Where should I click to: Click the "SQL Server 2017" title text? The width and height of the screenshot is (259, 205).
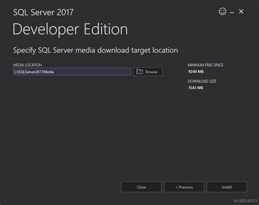click(x=43, y=13)
